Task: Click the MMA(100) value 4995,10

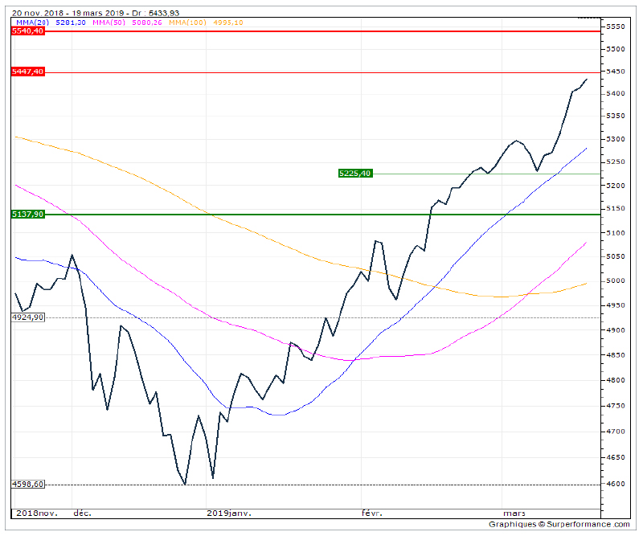Action: coord(228,23)
